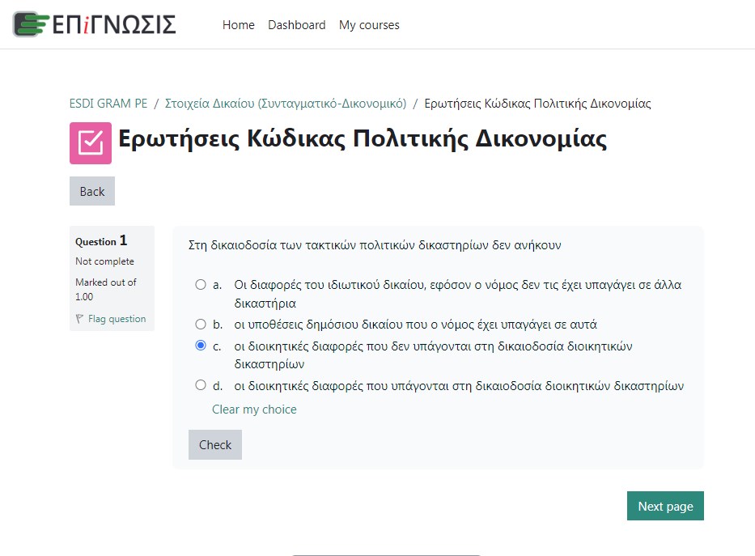Click the flag icon beside Flag question
Screen dimensions: 755x556
point(80,319)
